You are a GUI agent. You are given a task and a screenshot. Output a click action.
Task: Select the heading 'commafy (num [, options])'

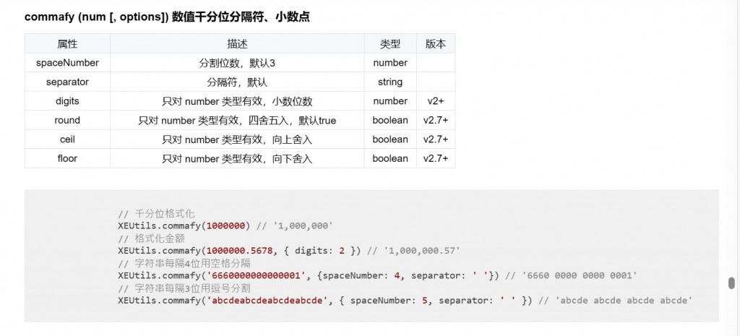96,17
